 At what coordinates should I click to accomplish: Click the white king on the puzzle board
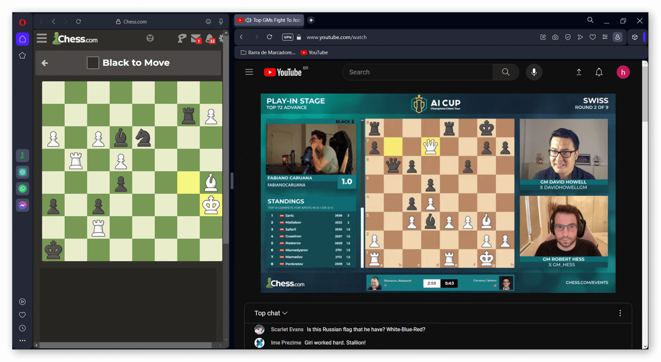(x=211, y=205)
